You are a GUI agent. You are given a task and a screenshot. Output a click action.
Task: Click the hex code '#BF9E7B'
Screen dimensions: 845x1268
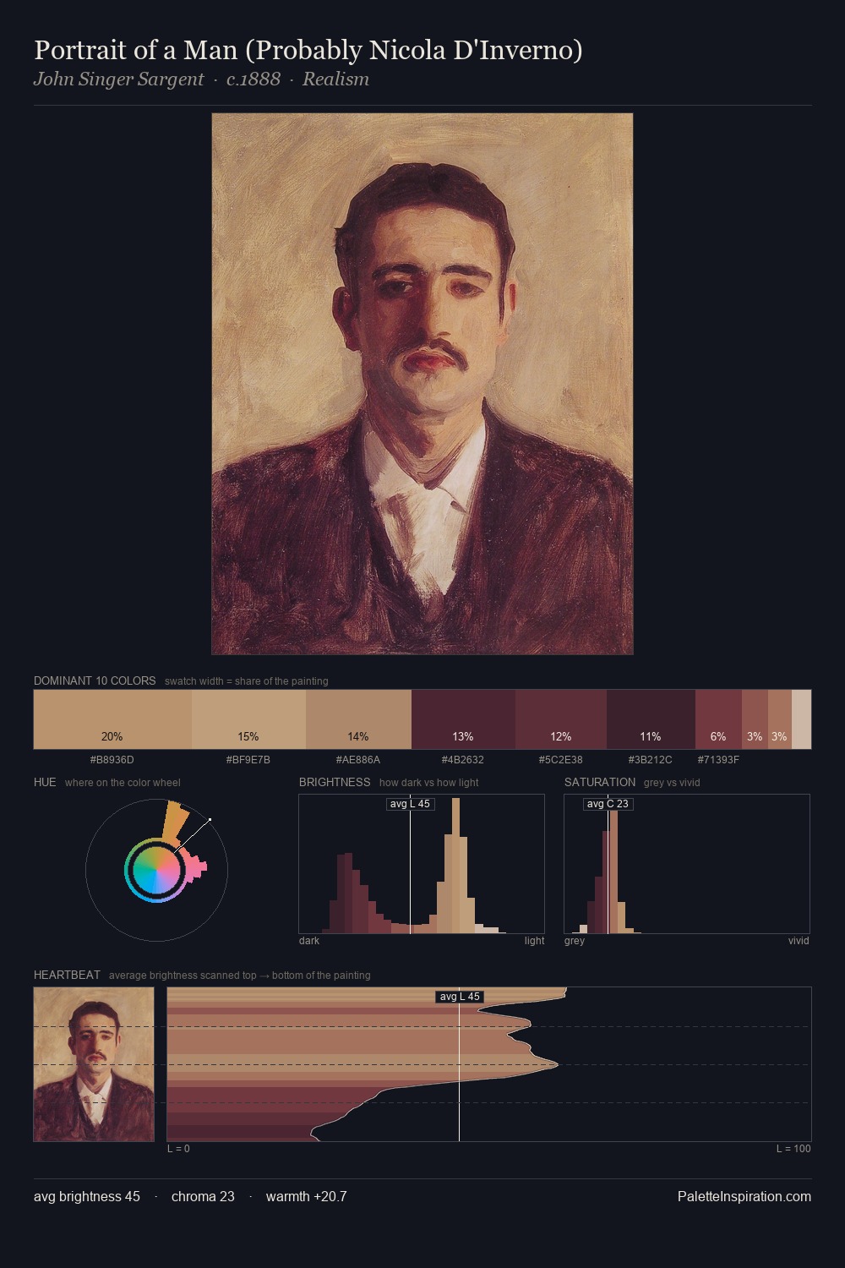248,760
